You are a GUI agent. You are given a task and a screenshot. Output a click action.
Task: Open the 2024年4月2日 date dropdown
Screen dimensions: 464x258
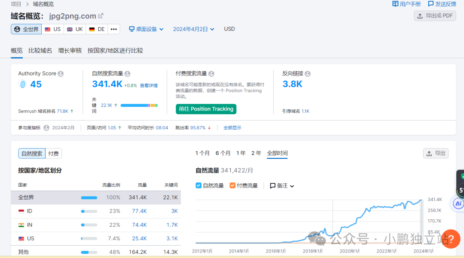point(193,29)
